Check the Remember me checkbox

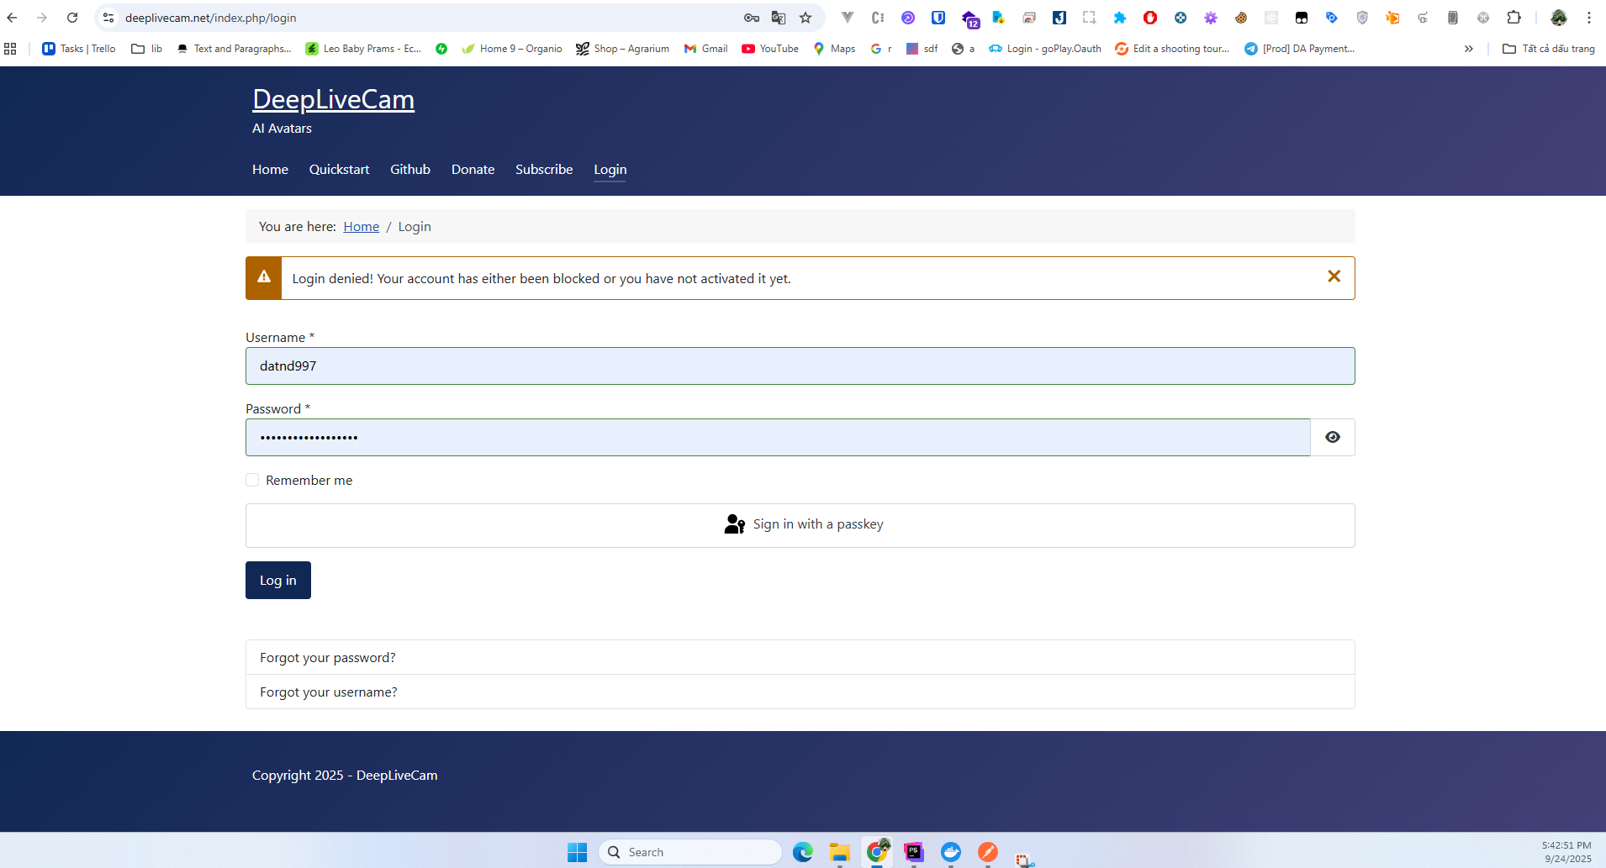pyautogui.click(x=252, y=480)
